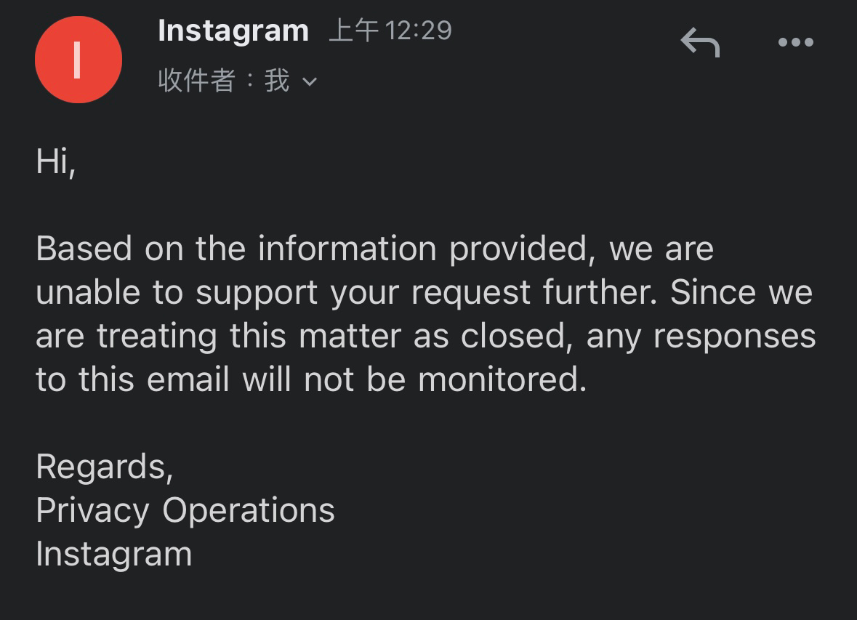
Task: Tap the 收件者 recipient label
Action: click(197, 81)
